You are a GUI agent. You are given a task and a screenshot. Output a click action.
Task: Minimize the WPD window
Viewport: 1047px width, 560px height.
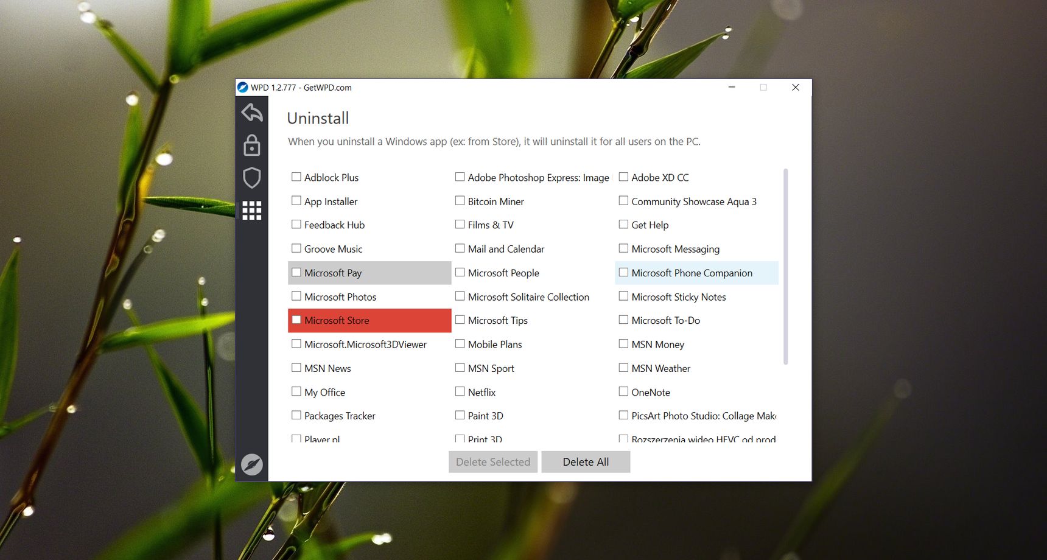point(732,87)
